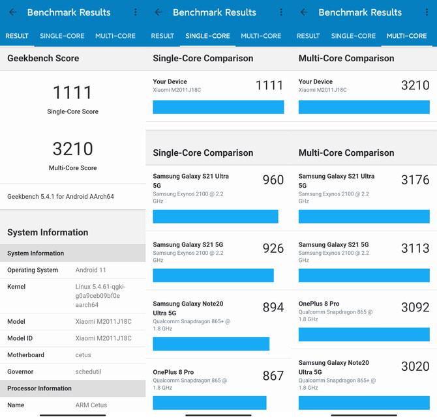Select MULTI-CORE tab in the right panel
This screenshot has height=419, width=437.
pyautogui.click(x=406, y=36)
